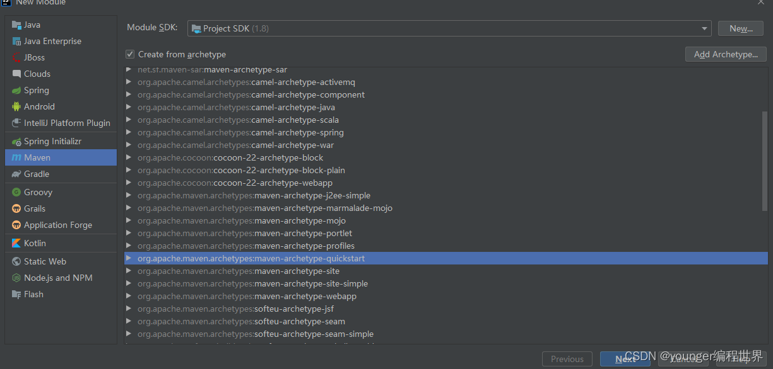Viewport: 773px width, 369px height.
Task: Expand camel-archetype-component node
Action: (129, 94)
